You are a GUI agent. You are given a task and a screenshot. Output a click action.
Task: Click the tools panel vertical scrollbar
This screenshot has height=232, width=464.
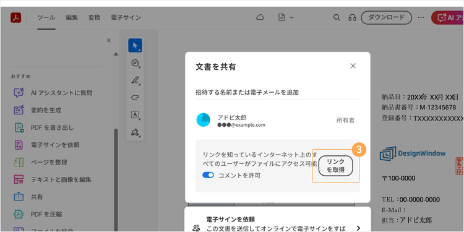point(116,180)
